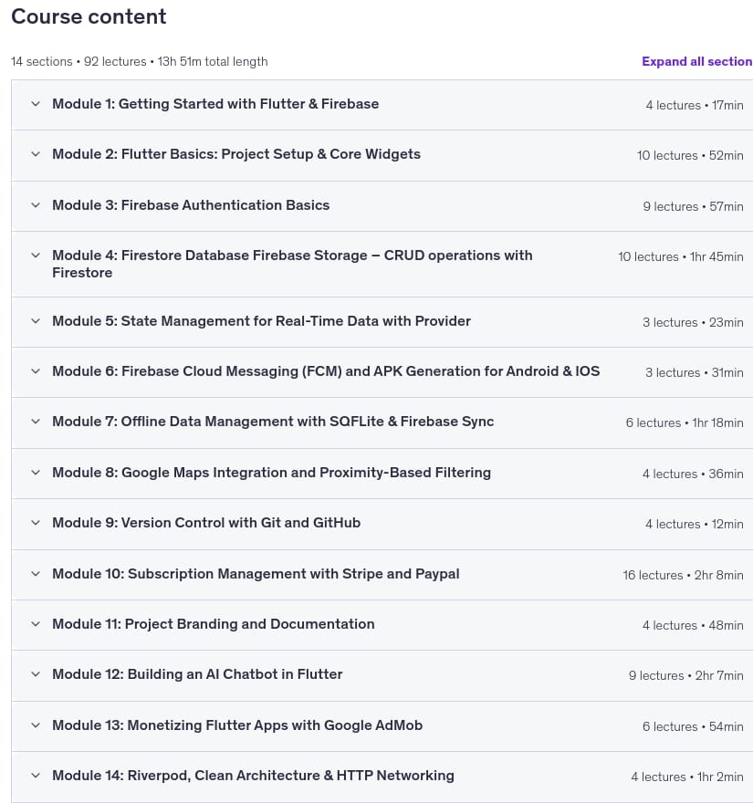Select 'Module 13: Monetizing Flutter Apps' title

pyautogui.click(x=237, y=725)
